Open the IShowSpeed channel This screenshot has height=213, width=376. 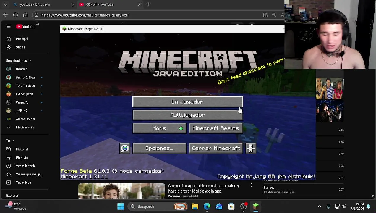pyautogui.click(x=24, y=94)
